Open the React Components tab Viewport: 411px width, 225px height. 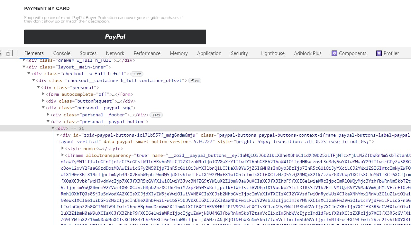[x=349, y=53]
